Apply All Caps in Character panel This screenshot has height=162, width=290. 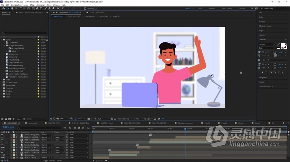tap(271, 72)
